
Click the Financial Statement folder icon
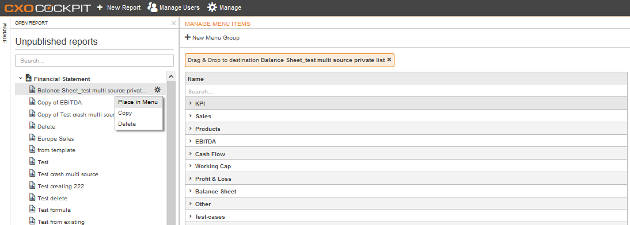[x=29, y=77]
